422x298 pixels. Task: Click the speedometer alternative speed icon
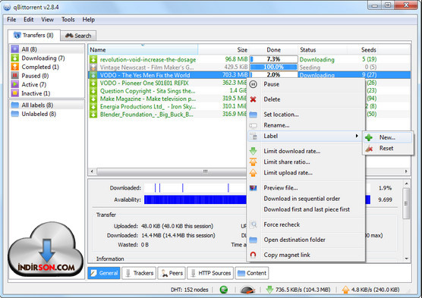point(247,290)
